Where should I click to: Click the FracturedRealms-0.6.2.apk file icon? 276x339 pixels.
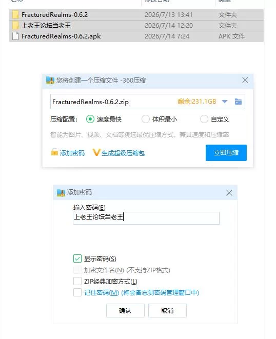[15, 36]
